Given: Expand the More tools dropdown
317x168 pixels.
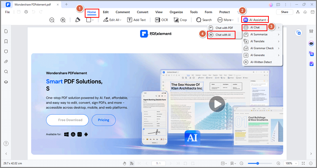Looking at the screenshot, I should pos(225,20).
